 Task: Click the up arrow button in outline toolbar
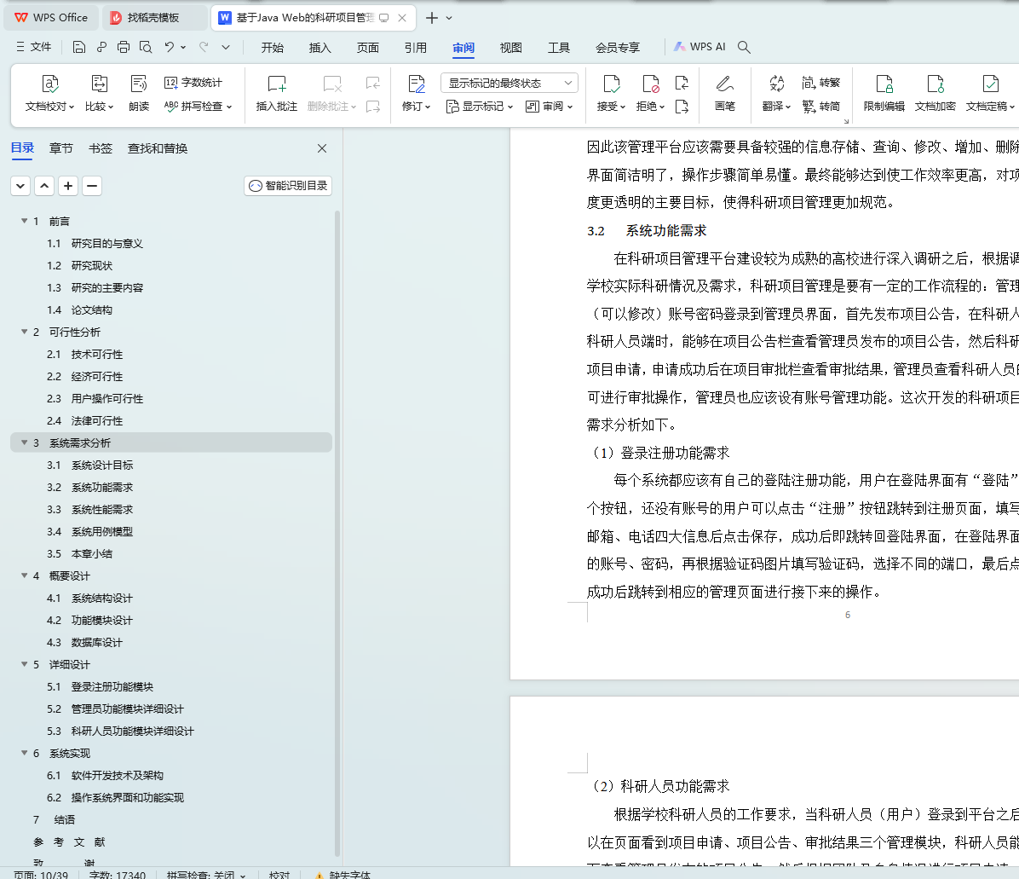(44, 186)
